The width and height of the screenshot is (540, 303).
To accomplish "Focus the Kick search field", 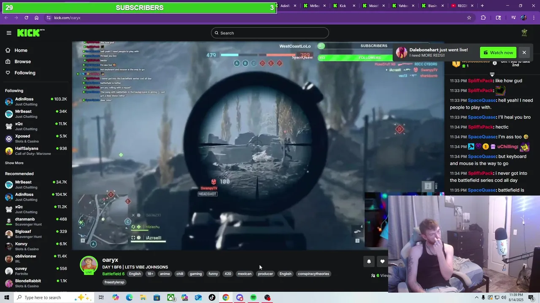I will coord(270,33).
